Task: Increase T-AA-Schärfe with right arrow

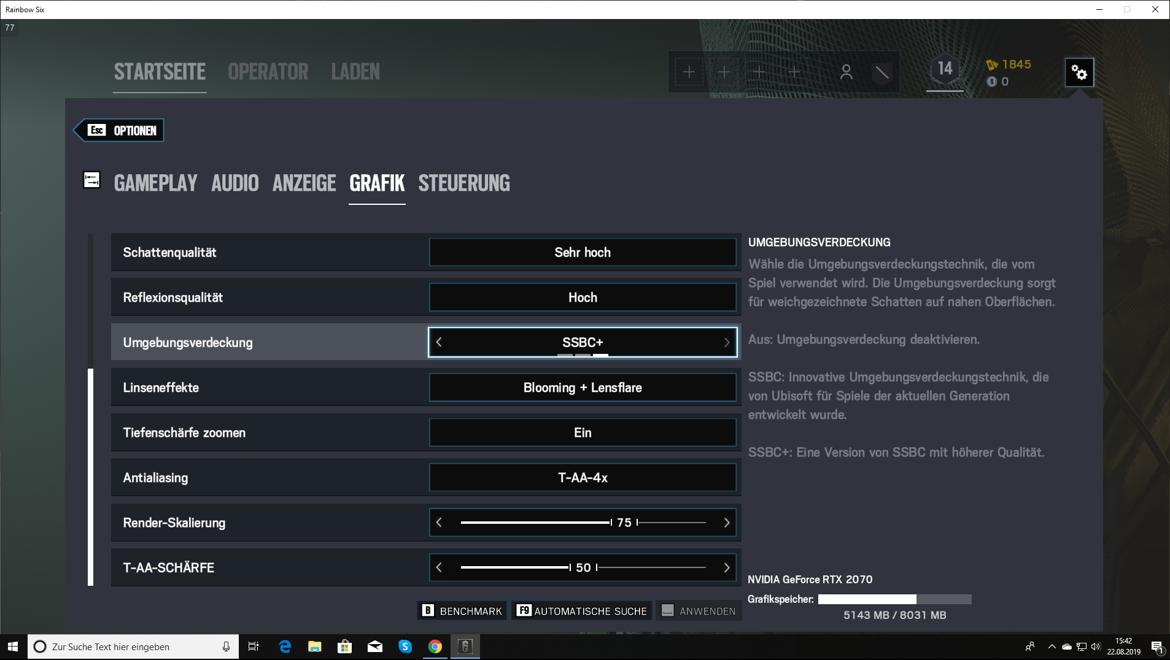Action: (727, 567)
